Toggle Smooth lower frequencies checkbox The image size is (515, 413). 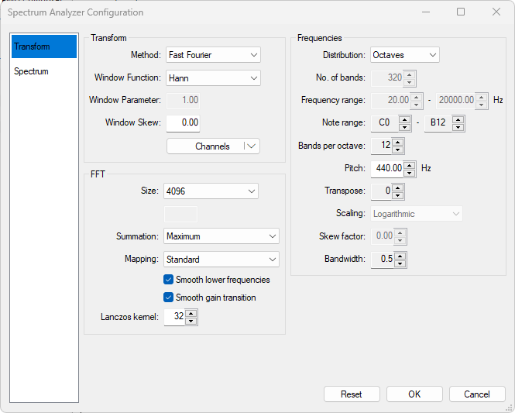pos(169,280)
